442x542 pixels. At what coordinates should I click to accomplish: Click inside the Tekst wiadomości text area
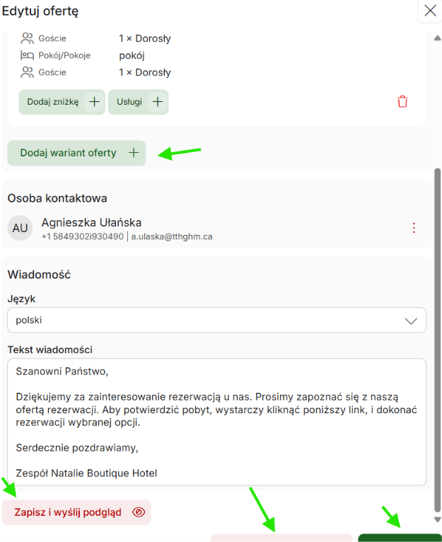216,422
